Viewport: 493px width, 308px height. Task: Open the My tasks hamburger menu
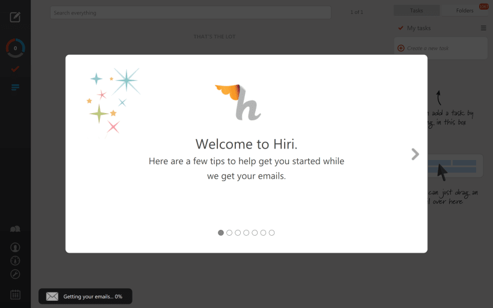point(483,28)
